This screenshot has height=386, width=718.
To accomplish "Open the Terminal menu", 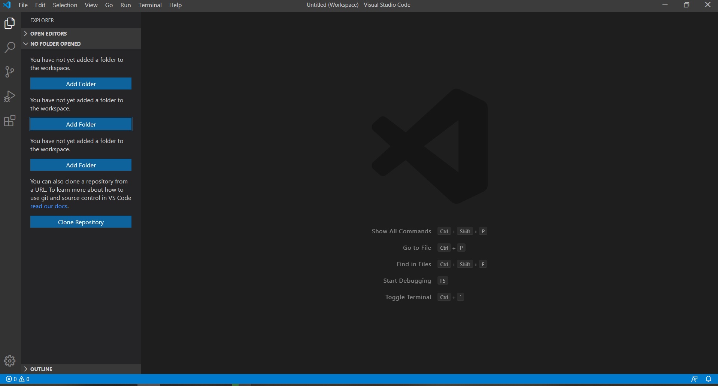I will [150, 5].
